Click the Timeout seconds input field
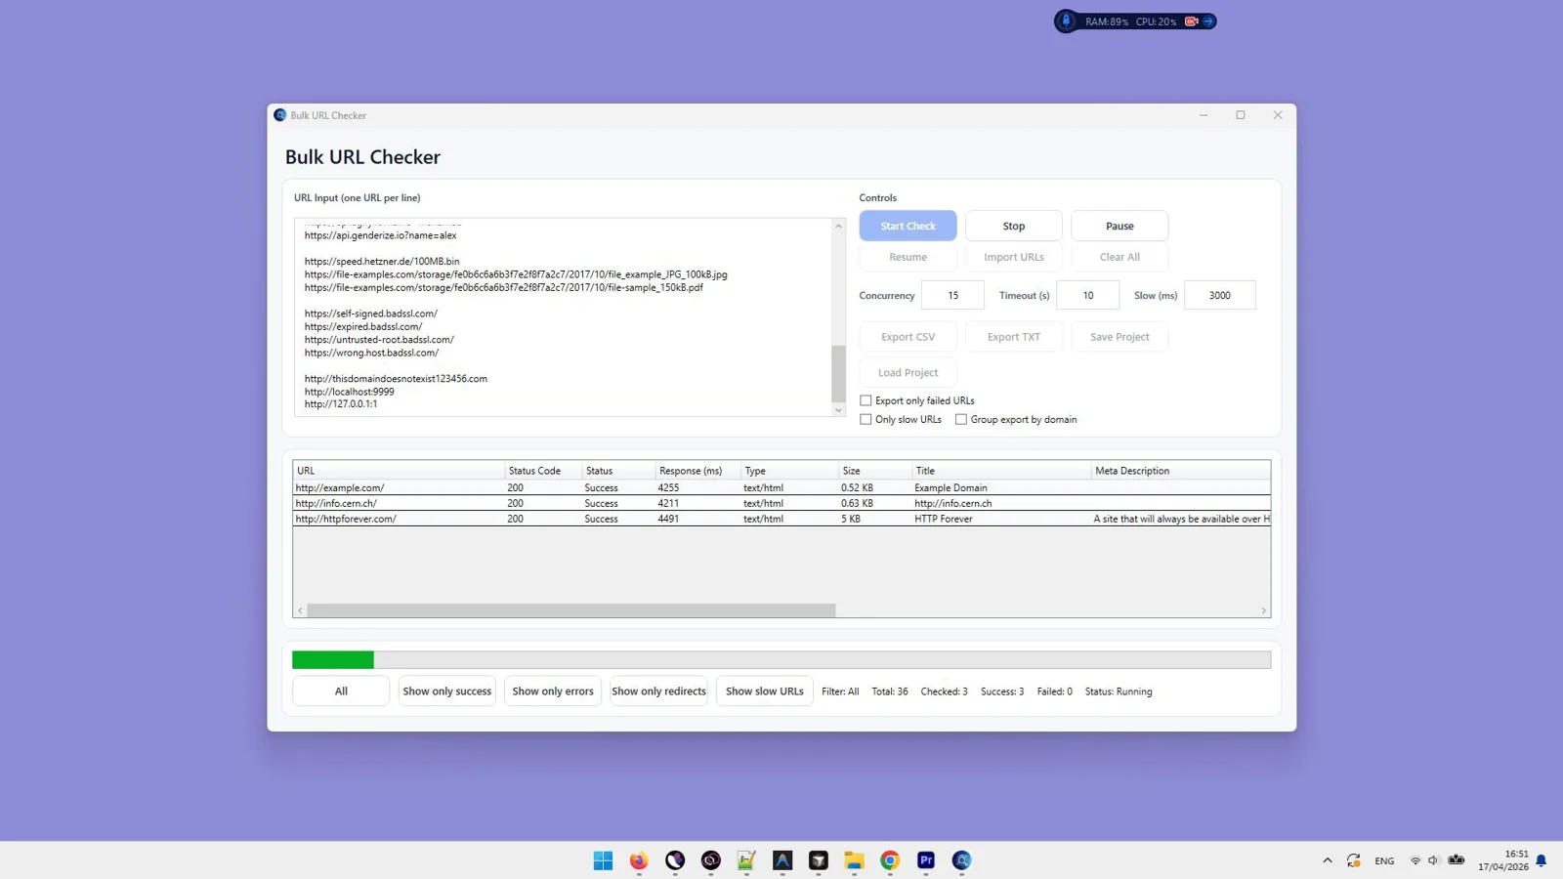 click(1087, 295)
